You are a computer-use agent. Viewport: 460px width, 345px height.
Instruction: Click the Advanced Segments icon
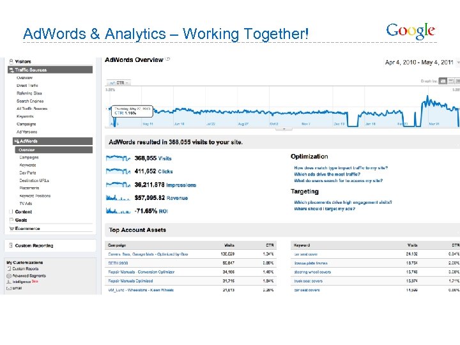click(9, 275)
